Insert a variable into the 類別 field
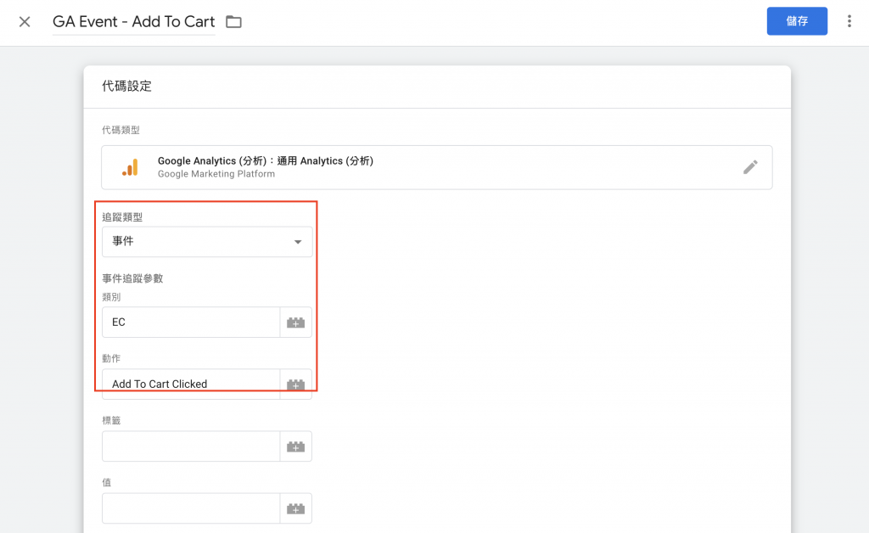The width and height of the screenshot is (869, 533). click(x=296, y=323)
